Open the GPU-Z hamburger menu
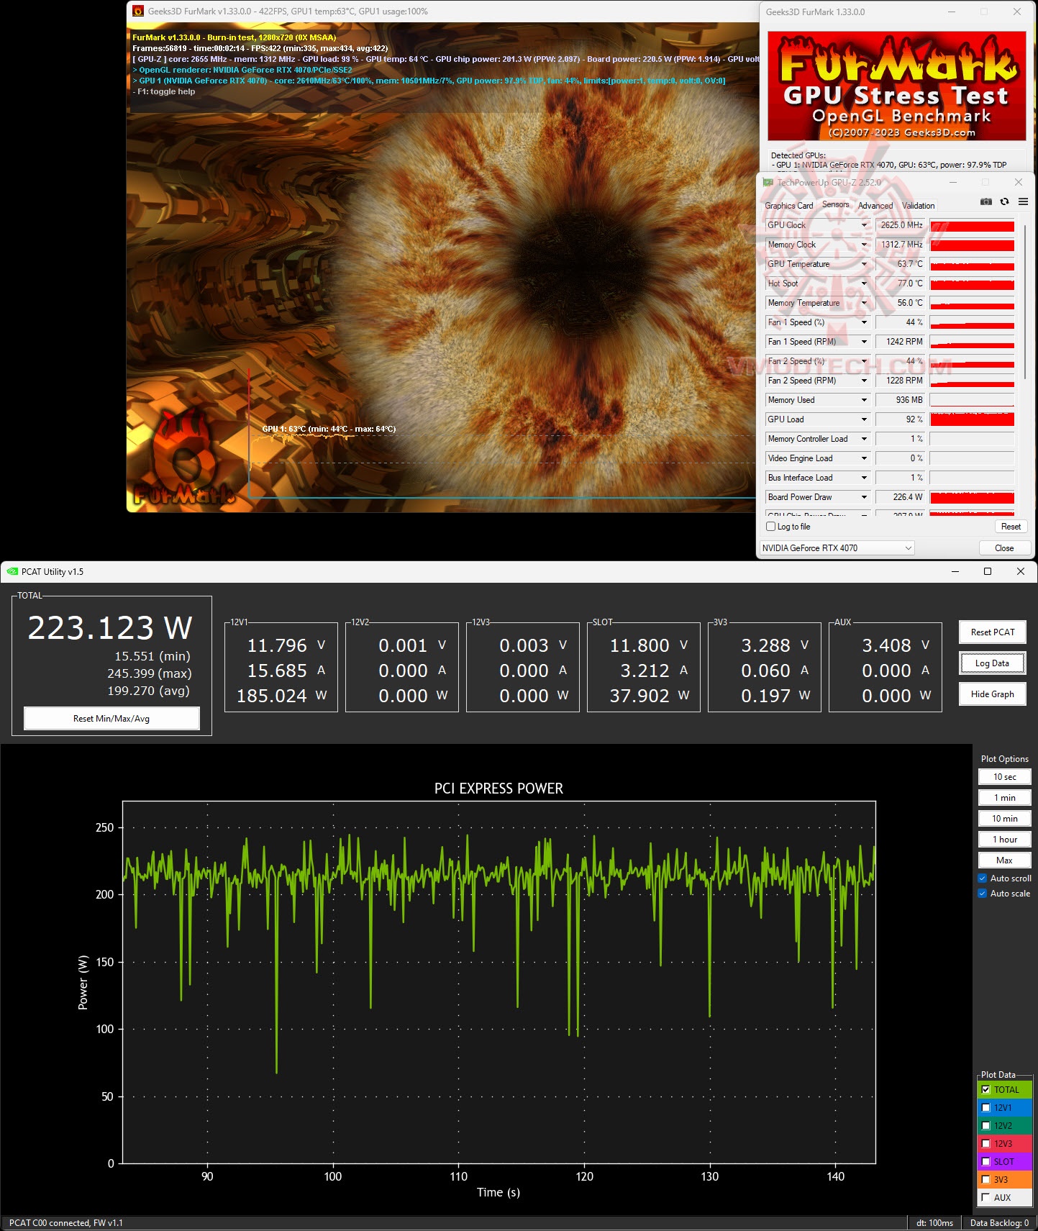 [x=1023, y=202]
